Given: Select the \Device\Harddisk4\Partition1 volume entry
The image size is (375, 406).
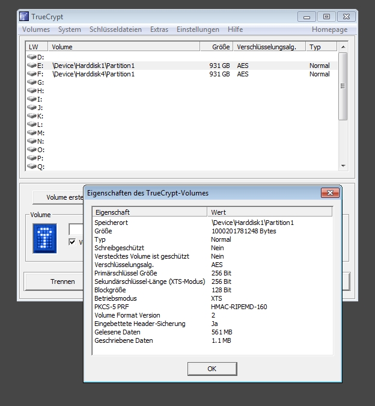Looking at the screenshot, I should point(93,74).
